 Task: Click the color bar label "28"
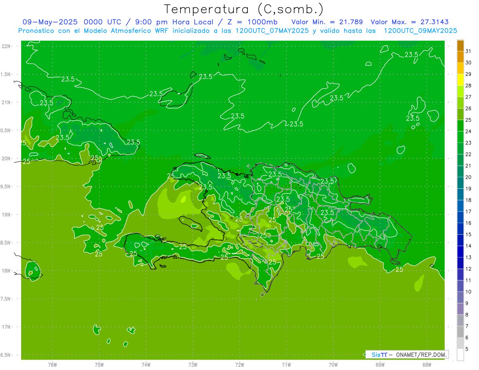(469, 85)
